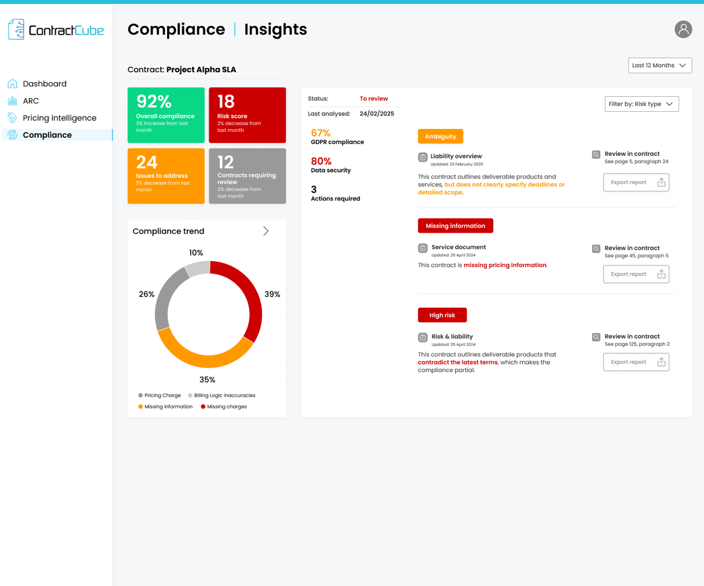Click the 67% GDPR compliance value

[321, 133]
